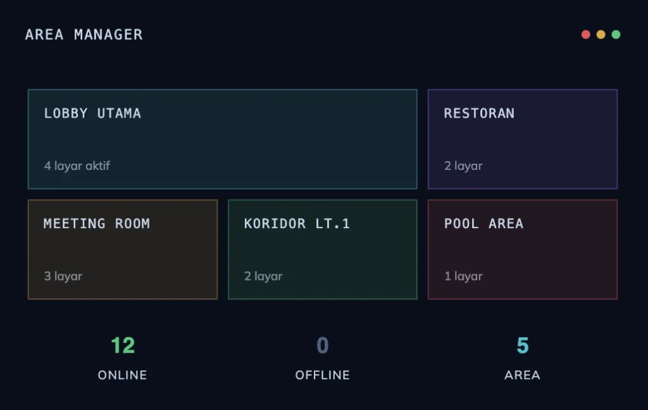Click "3 layar" under MEETING ROOM
Image resolution: width=648 pixels, height=410 pixels.
(63, 276)
